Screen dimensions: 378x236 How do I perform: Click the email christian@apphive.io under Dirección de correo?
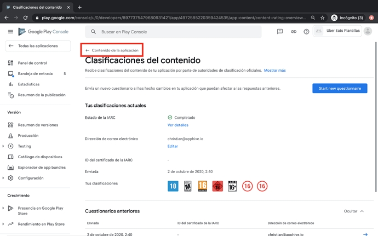click(x=185, y=139)
